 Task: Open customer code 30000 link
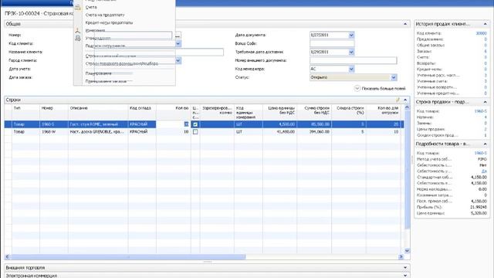pyautogui.click(x=481, y=33)
